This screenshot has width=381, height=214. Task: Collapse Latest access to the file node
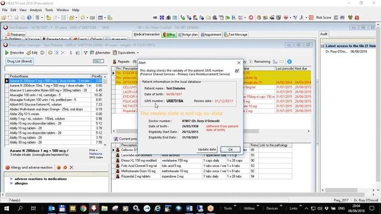click(323, 46)
